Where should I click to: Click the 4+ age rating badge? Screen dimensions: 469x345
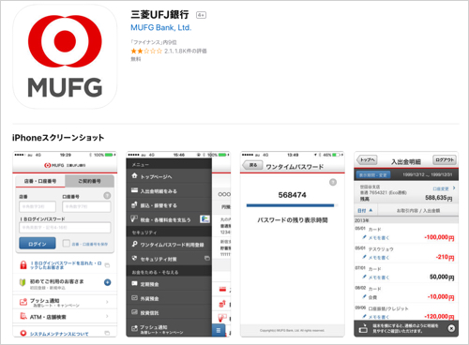pyautogui.click(x=201, y=15)
